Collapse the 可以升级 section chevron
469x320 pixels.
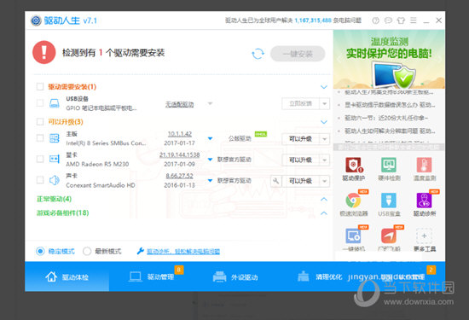[x=324, y=122]
